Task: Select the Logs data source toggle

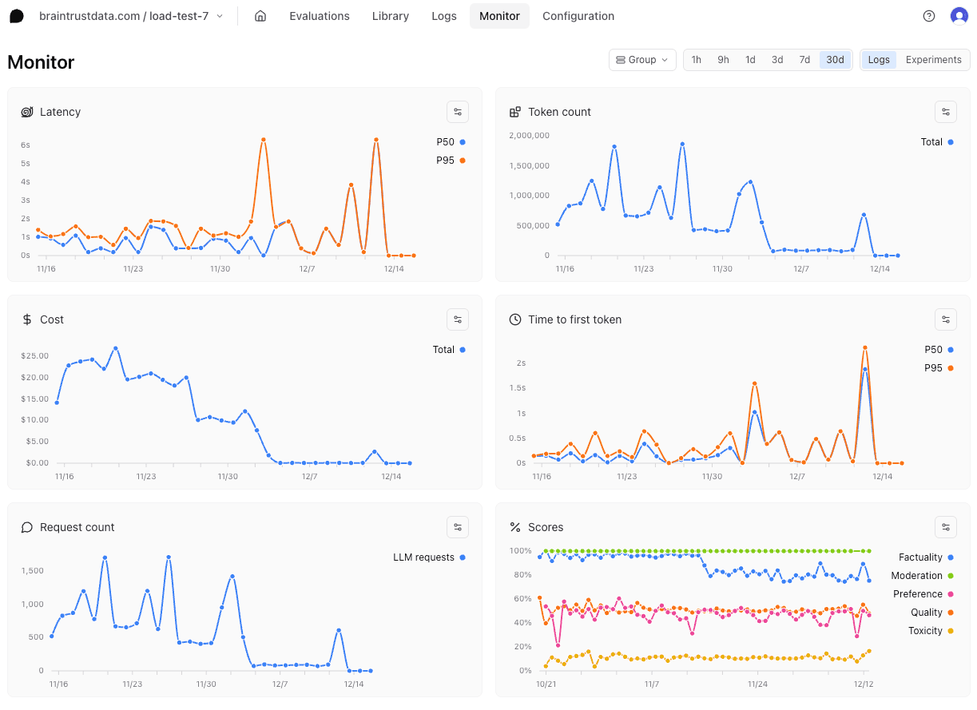Action: [879, 60]
